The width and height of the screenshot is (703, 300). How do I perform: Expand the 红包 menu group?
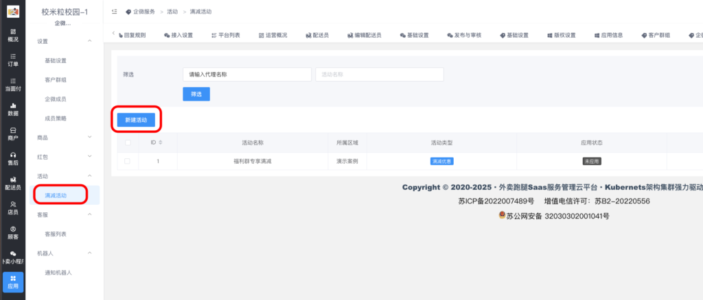pos(90,157)
